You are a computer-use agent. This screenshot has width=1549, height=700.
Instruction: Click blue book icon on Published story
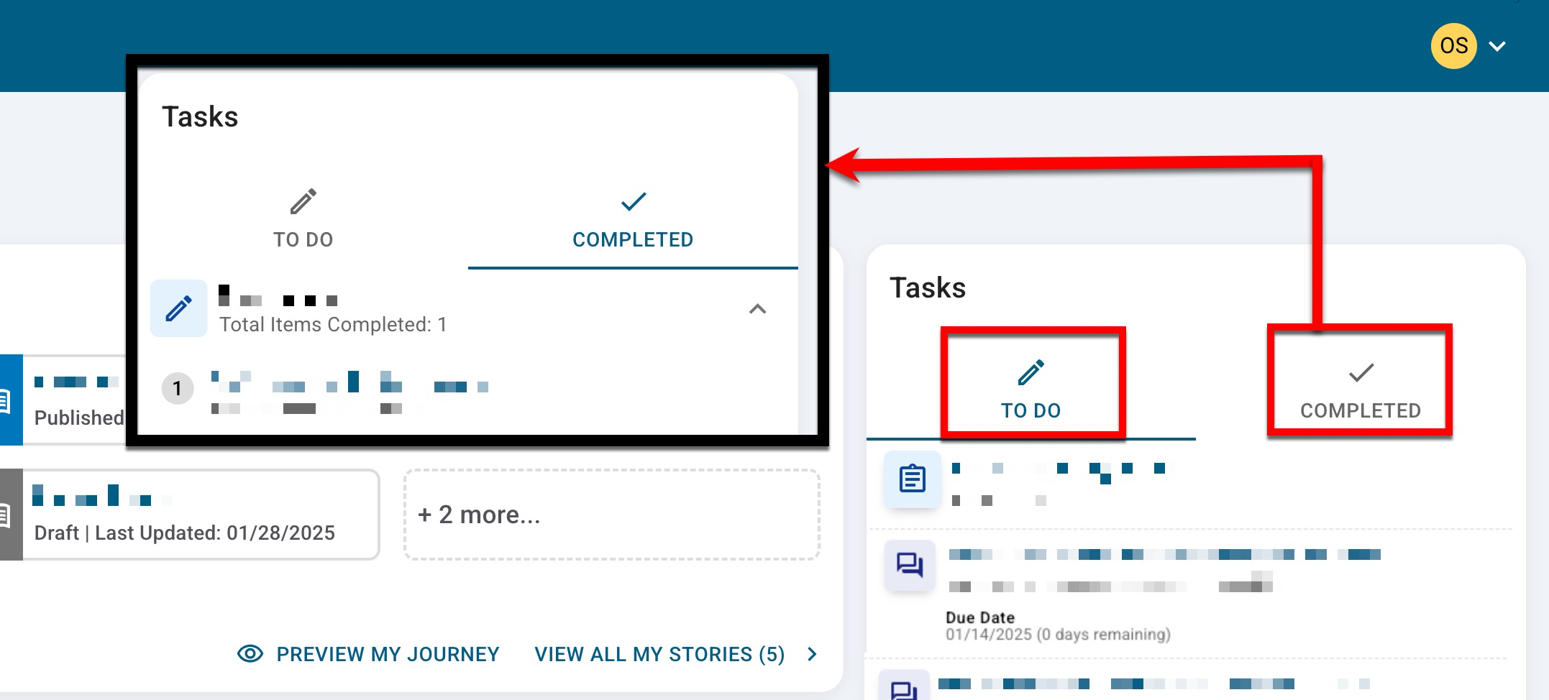click(7, 400)
